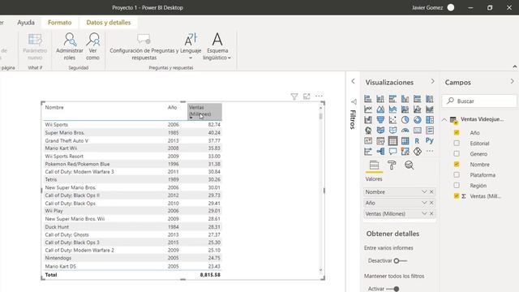Open Configuración de Preguntas y respuestas
Image resolution: width=519 pixels, height=292 pixels.
pyautogui.click(x=144, y=47)
